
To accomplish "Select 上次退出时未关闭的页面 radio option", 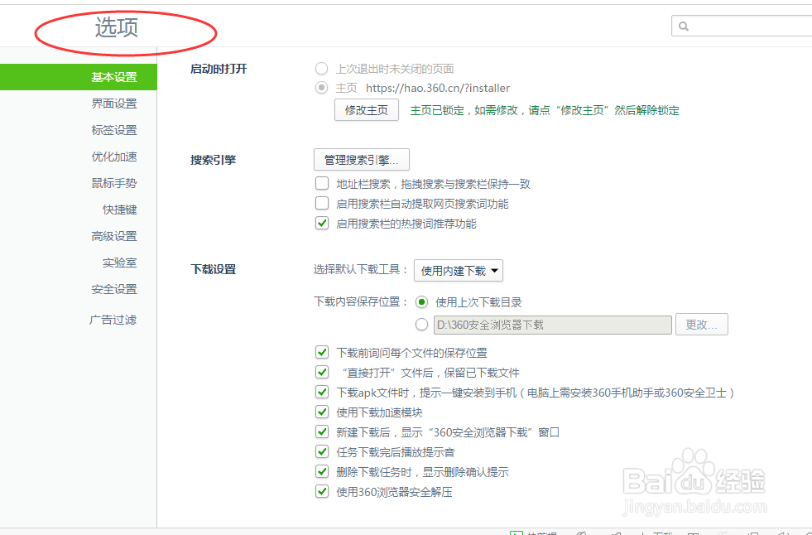I will tap(322, 69).
